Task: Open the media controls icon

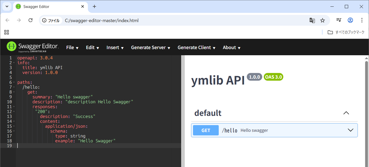Action: [339, 20]
